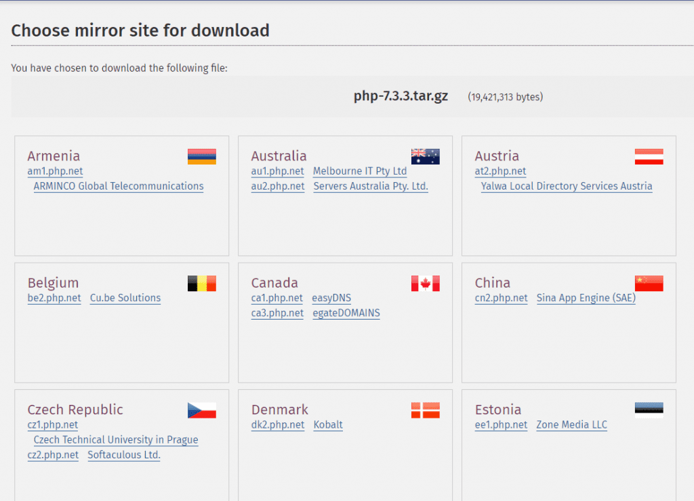The height and width of the screenshot is (501, 694).
Task: Click the 19,421,313 bytes file size
Action: point(506,97)
